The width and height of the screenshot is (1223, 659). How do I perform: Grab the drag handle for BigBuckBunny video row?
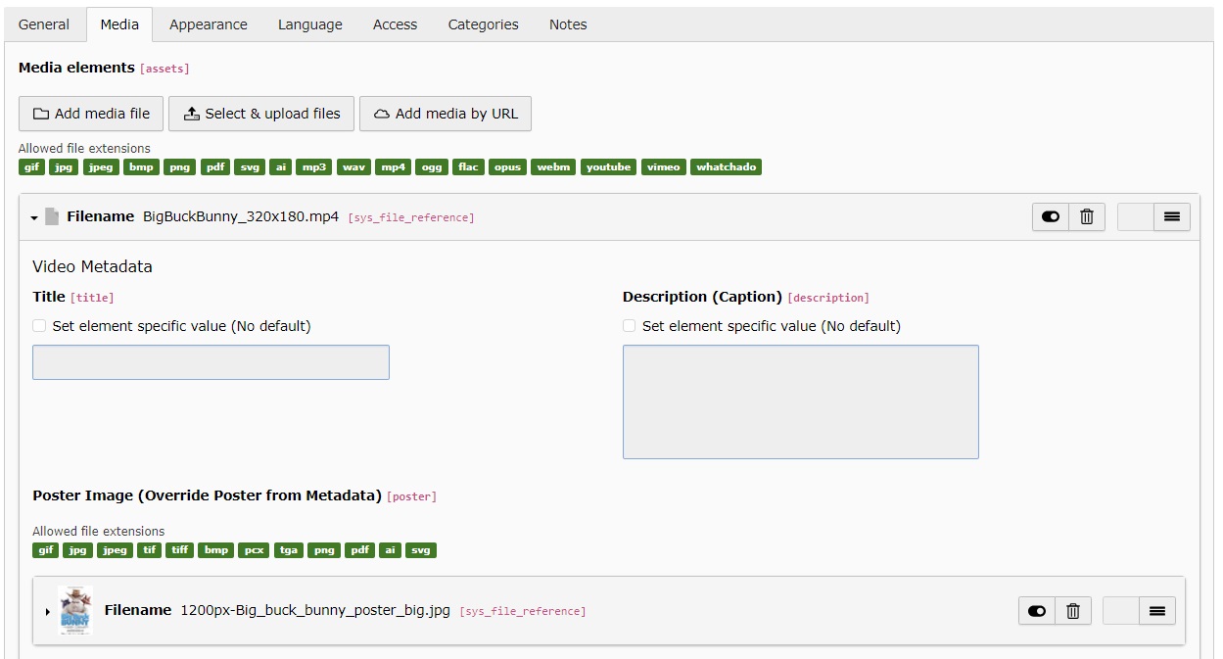click(1172, 217)
